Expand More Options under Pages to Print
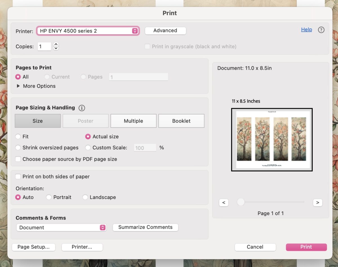338x267 pixels. (18, 86)
